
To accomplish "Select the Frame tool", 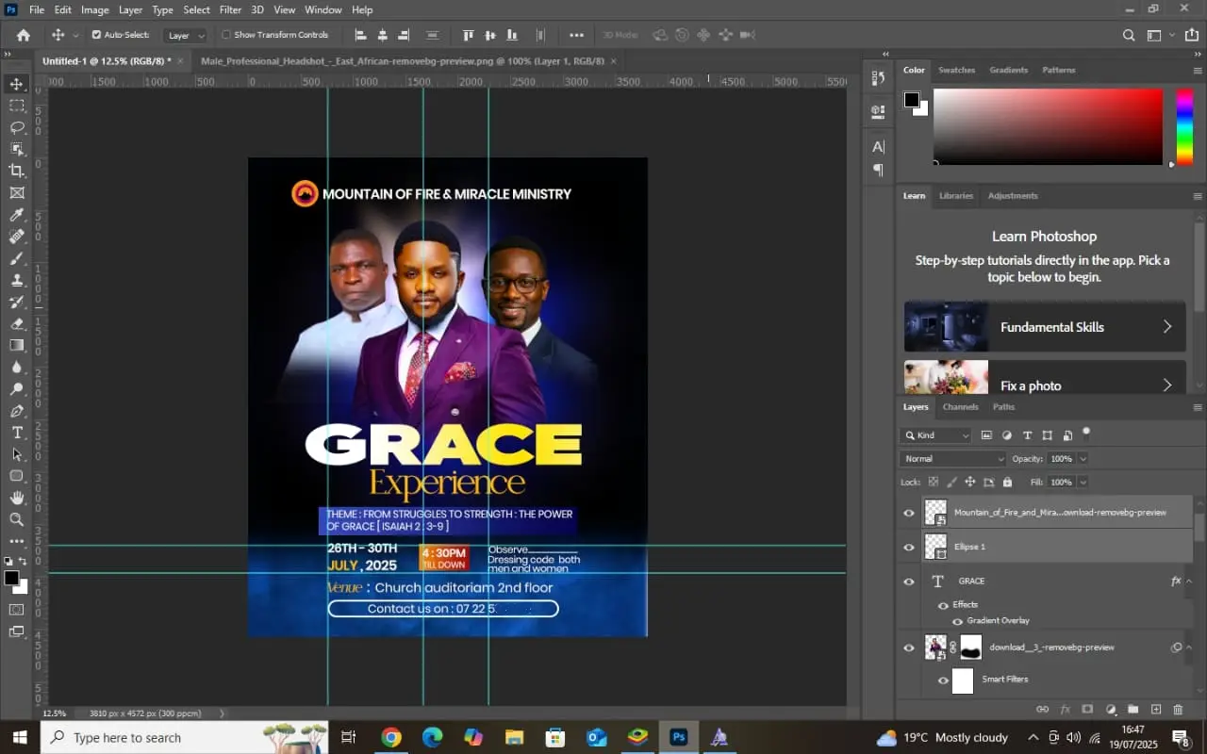I will click(x=17, y=192).
